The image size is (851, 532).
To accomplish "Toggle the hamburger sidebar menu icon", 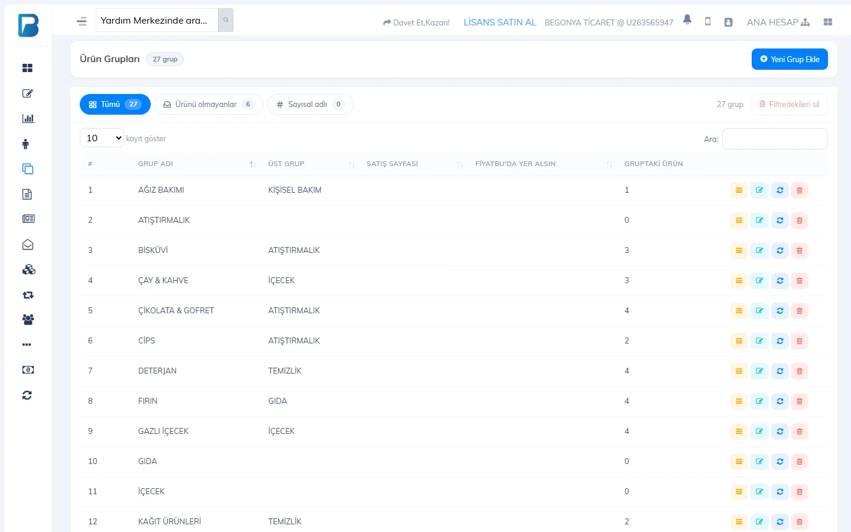I will [82, 21].
